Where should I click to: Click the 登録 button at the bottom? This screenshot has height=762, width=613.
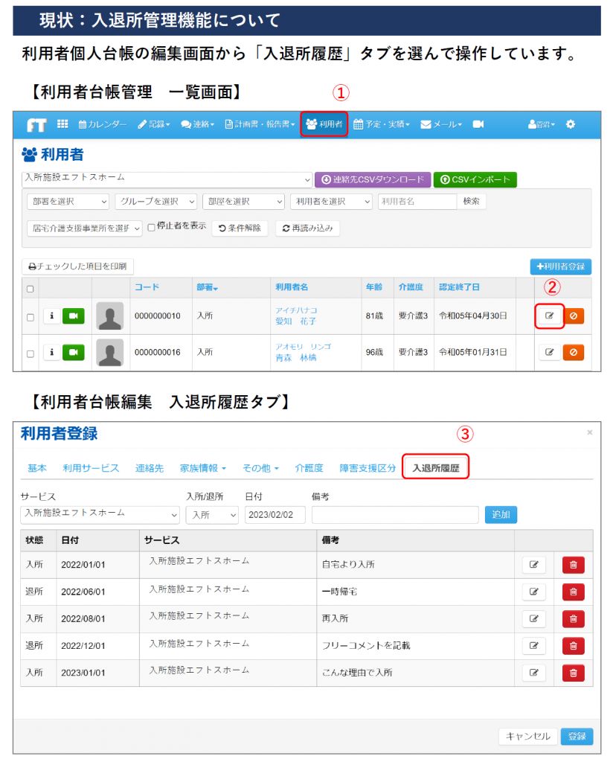[x=577, y=737]
